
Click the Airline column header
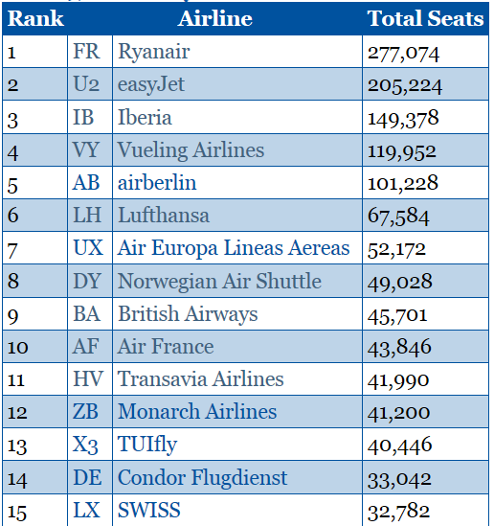214,18
